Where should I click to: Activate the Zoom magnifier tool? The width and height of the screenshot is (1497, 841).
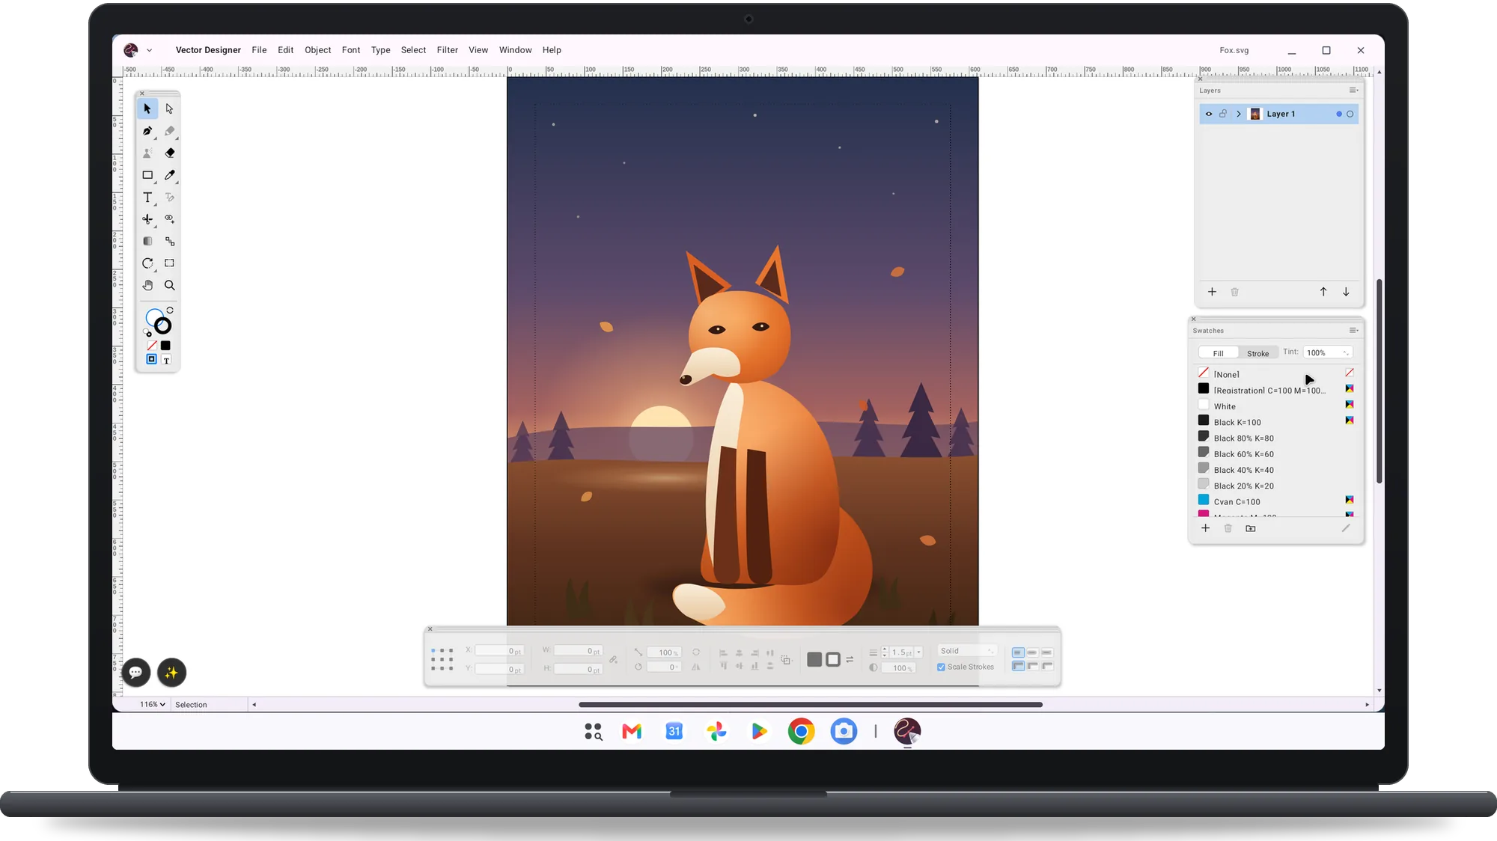(x=170, y=286)
